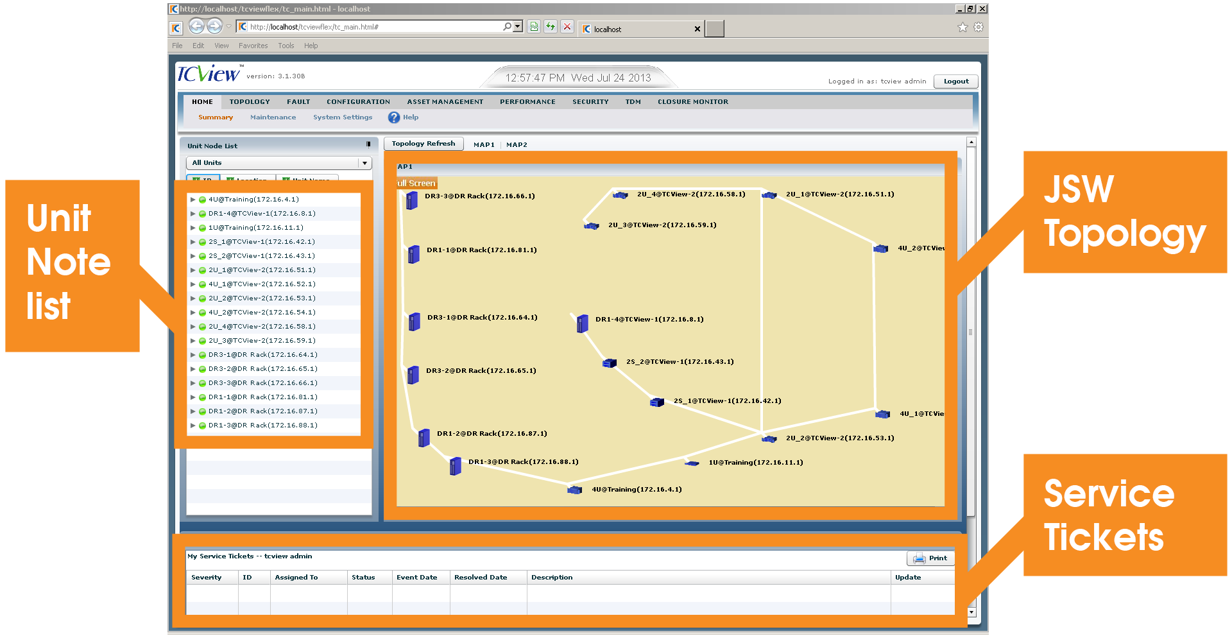Click the DR1-1@DR Rack node icon on the map

tap(414, 254)
